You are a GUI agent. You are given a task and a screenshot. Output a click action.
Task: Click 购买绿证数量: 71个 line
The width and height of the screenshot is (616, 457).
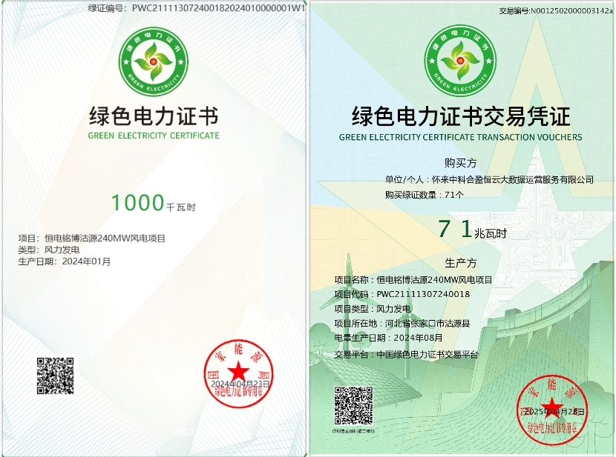coord(425,194)
